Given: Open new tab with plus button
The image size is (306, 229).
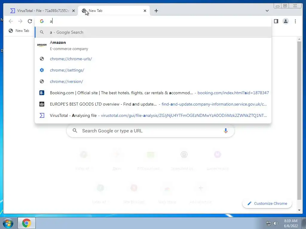Looking at the screenshot, I should (x=156, y=11).
